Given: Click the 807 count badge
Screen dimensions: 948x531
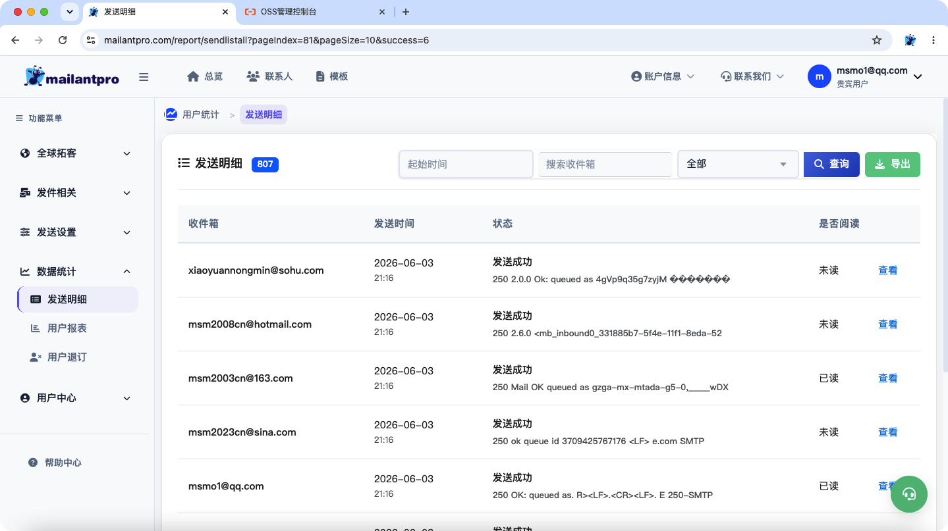Looking at the screenshot, I should (x=265, y=164).
